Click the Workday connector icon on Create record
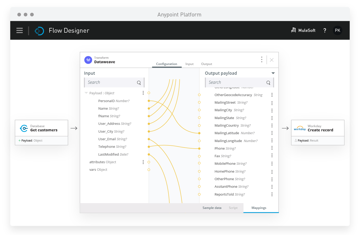Viewport: 358px width, 235px height. pos(300,128)
